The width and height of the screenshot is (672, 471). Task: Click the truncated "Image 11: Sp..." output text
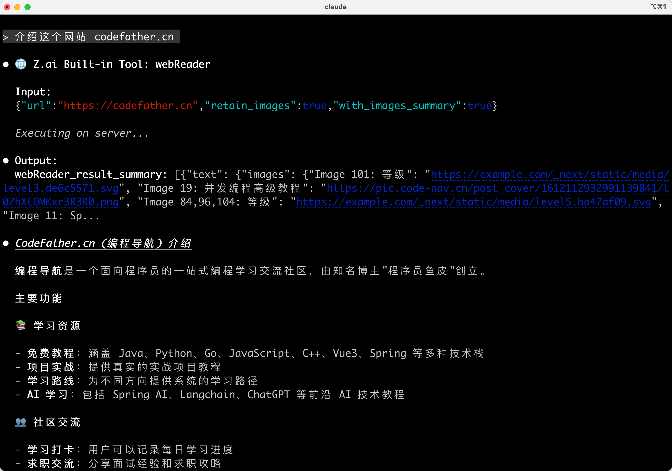tap(51, 216)
